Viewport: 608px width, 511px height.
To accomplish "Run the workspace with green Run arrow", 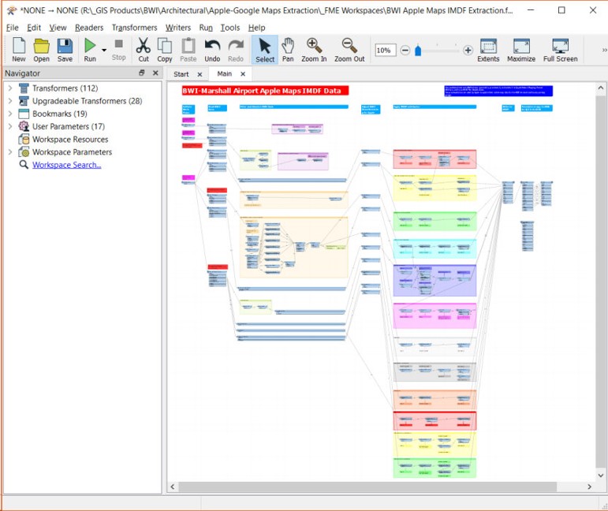I will point(90,50).
